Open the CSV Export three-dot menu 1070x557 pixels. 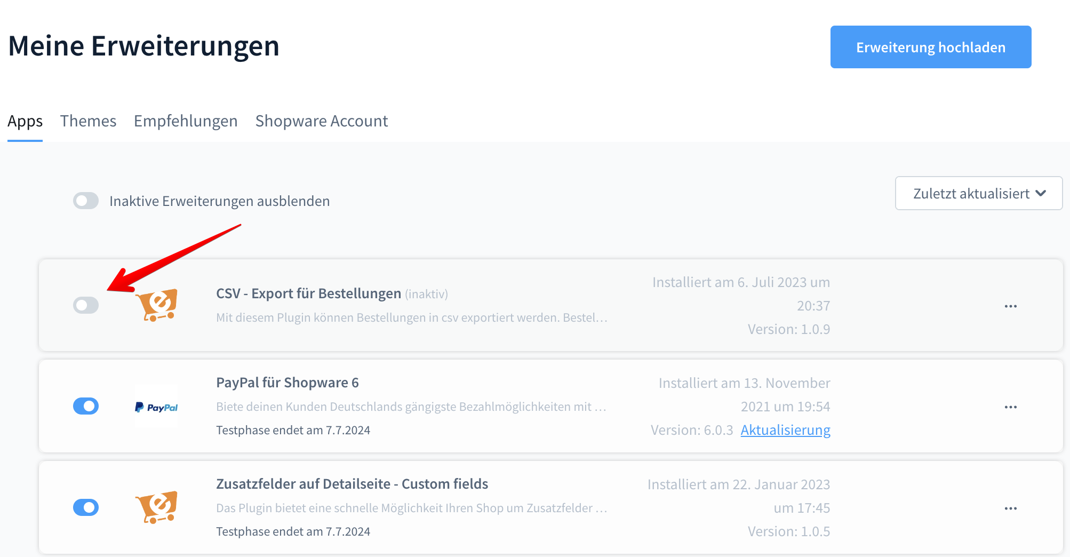click(1010, 306)
